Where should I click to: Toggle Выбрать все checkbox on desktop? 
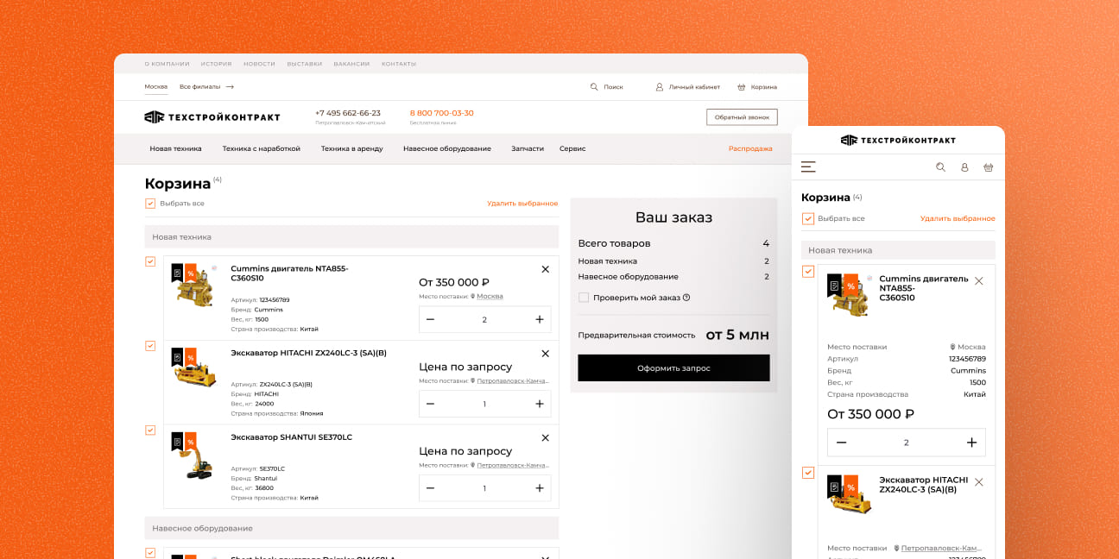(x=150, y=204)
